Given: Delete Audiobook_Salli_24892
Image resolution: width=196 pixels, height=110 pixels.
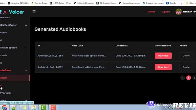Looking at the screenshot, I should [x=186, y=67].
